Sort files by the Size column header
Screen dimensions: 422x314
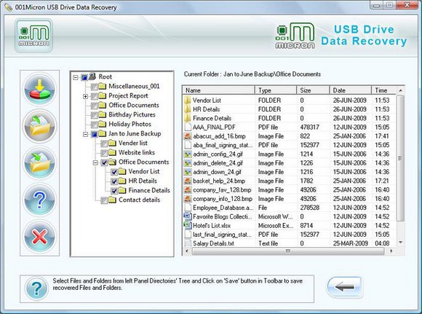pyautogui.click(x=313, y=90)
